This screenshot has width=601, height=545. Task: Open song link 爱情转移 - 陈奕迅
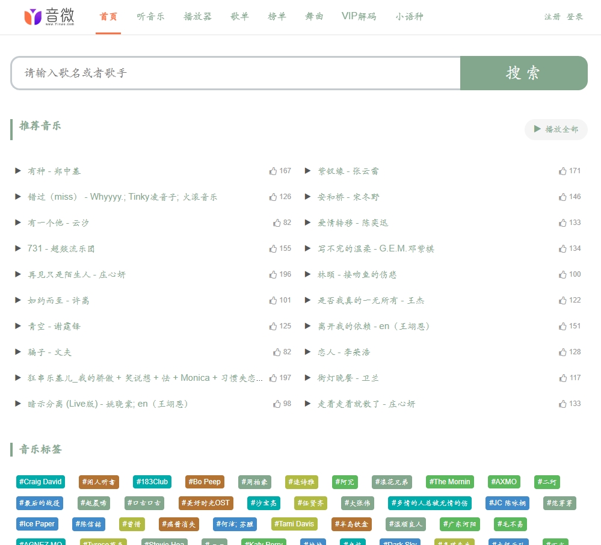pyautogui.click(x=353, y=223)
